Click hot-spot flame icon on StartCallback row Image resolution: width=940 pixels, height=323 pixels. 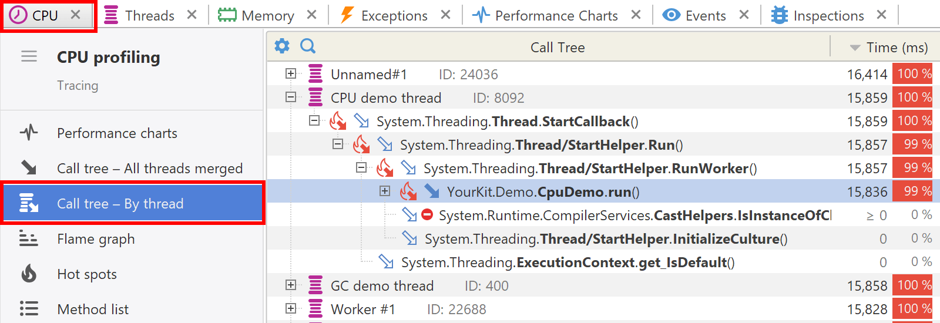click(x=338, y=120)
